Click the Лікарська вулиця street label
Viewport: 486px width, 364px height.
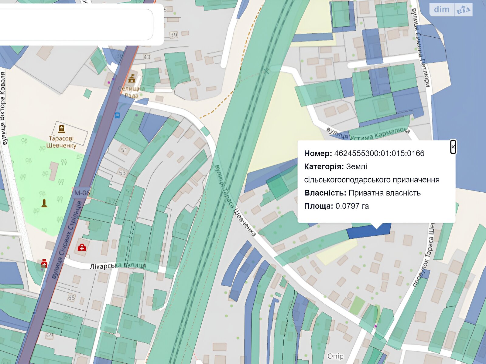[118, 266]
